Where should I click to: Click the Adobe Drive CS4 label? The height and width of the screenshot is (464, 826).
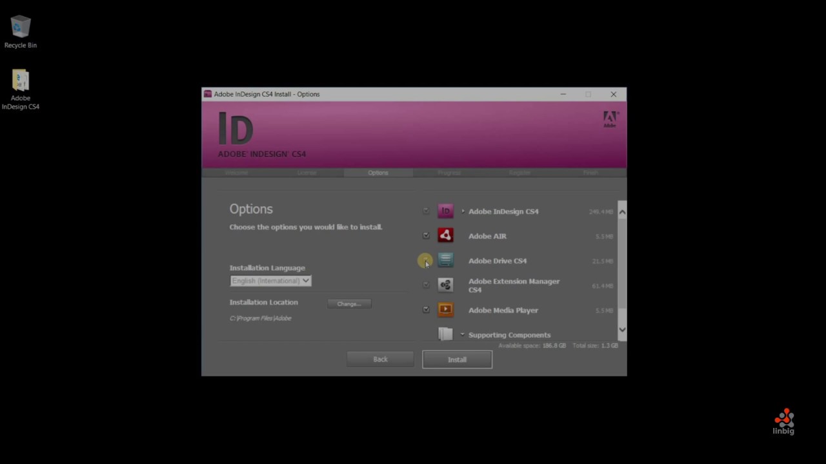(x=498, y=261)
